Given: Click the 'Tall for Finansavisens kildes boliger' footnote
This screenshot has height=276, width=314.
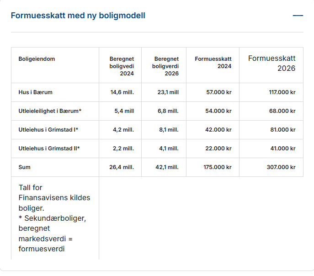Looking at the screenshot, I should [54, 218].
